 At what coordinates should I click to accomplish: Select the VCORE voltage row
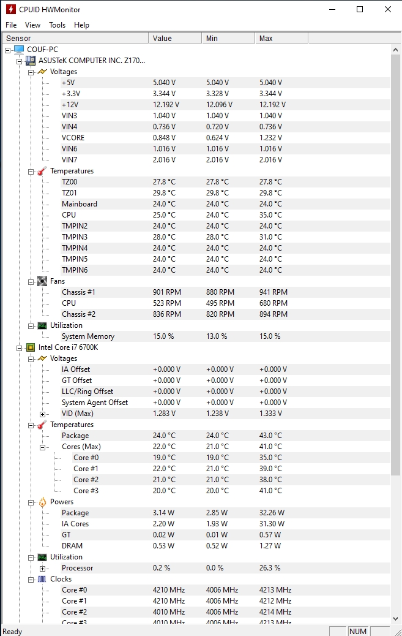click(x=73, y=138)
